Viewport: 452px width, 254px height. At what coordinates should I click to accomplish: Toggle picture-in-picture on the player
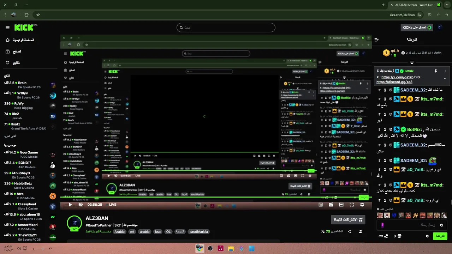(321, 205)
